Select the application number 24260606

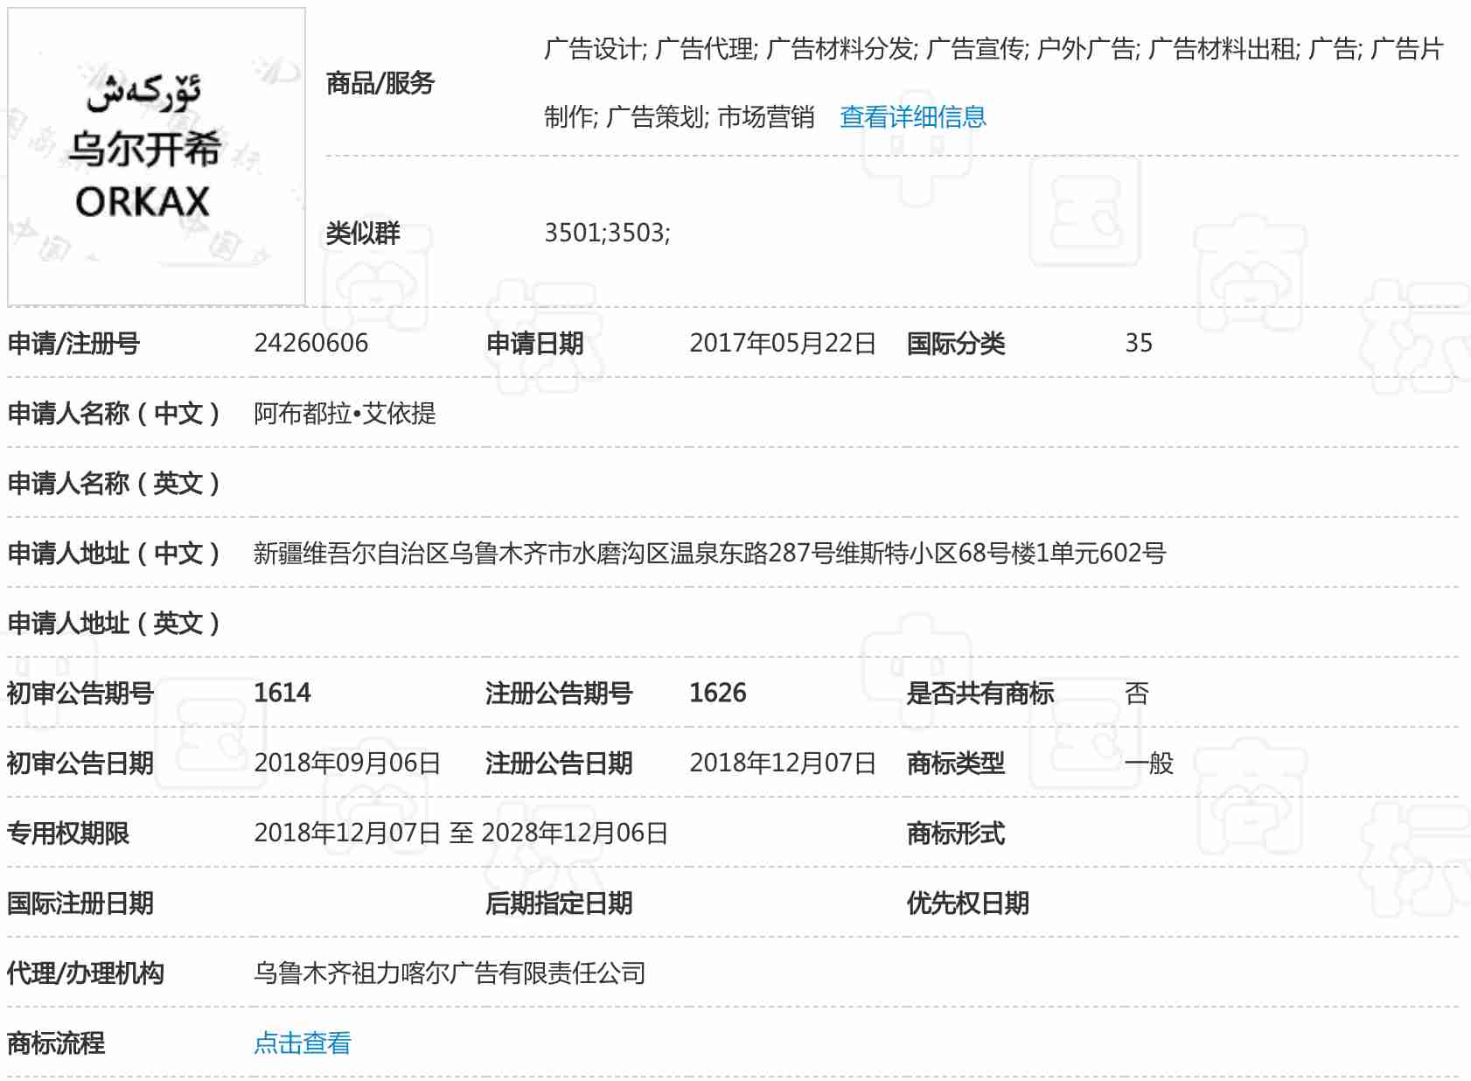[310, 343]
